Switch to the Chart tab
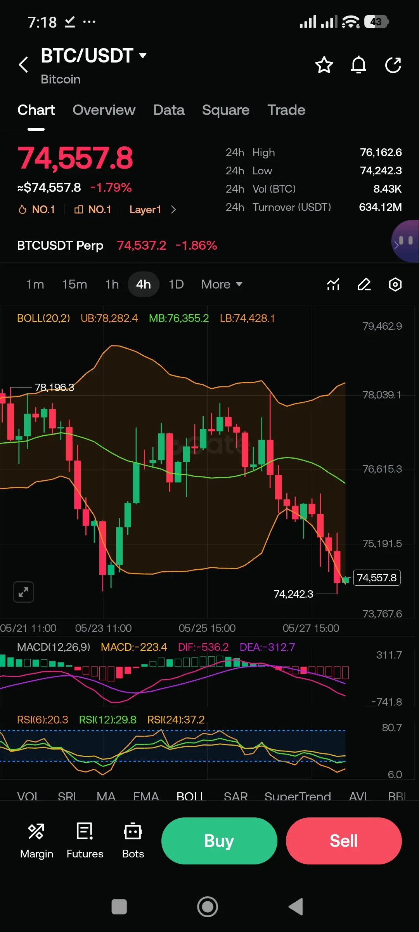Viewport: 419px width, 932px height. 36,110
